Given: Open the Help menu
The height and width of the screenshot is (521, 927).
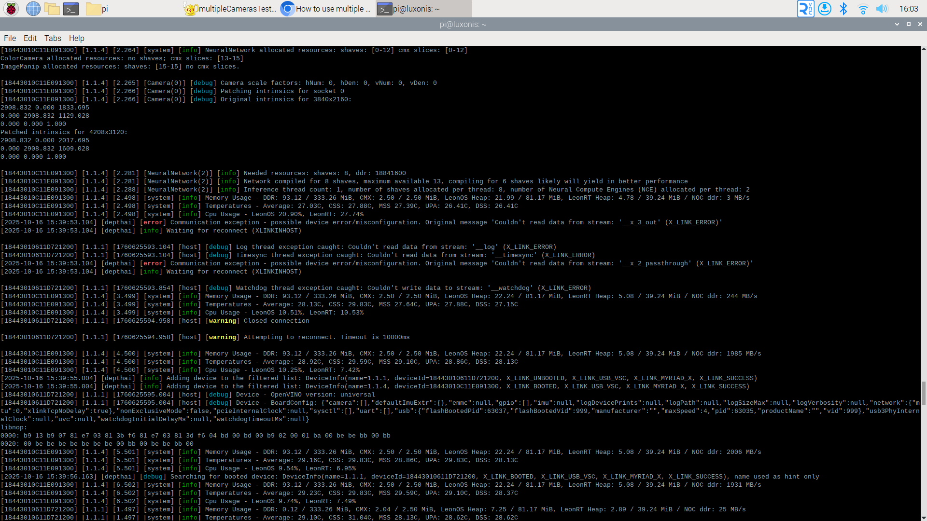Looking at the screenshot, I should tap(76, 38).
